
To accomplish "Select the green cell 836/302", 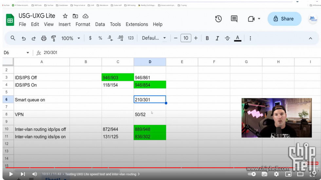I will pos(150,136).
